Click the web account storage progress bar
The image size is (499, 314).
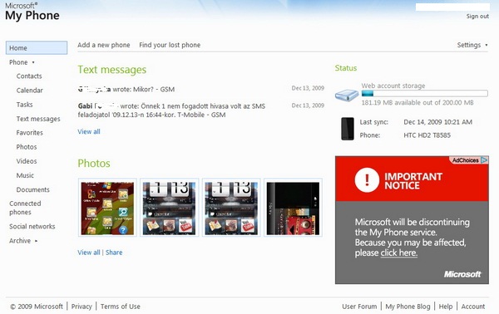424,93
